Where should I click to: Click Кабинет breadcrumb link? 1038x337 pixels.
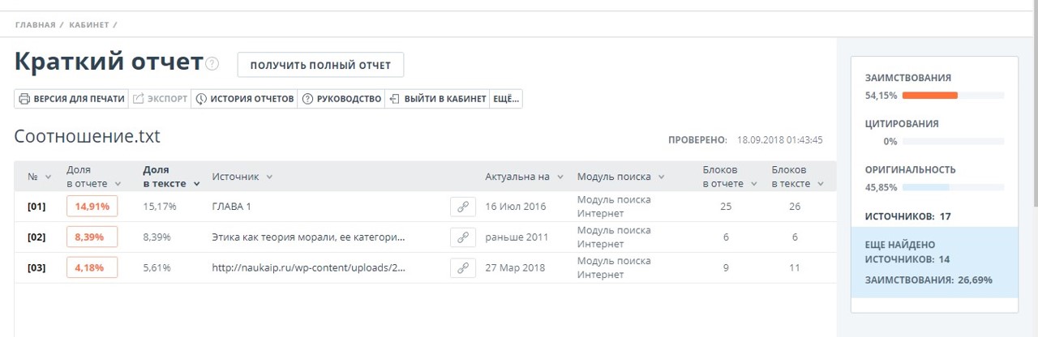pyautogui.click(x=89, y=25)
